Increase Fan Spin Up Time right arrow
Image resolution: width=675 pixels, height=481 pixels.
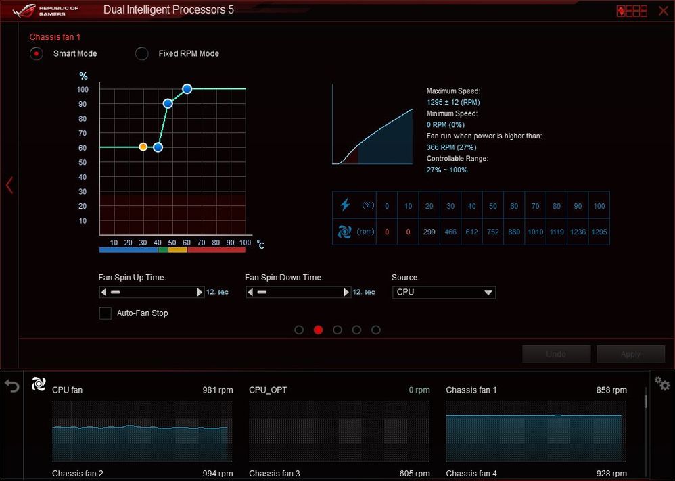click(200, 293)
